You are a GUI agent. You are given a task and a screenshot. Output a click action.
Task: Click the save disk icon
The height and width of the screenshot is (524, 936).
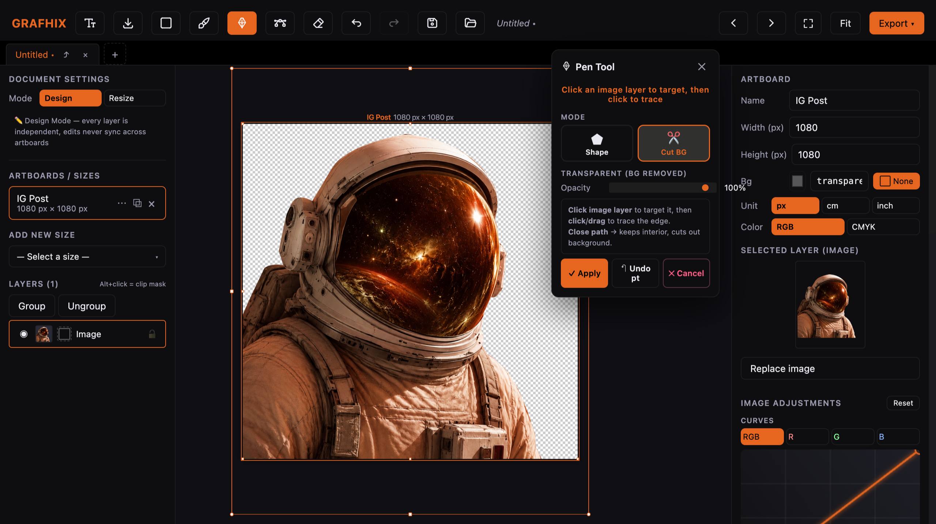click(432, 23)
